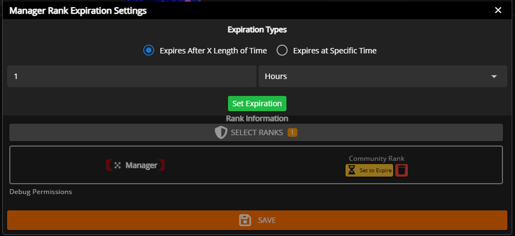Expand the SELECT RANKS bar
The height and width of the screenshot is (236, 515).
point(256,132)
